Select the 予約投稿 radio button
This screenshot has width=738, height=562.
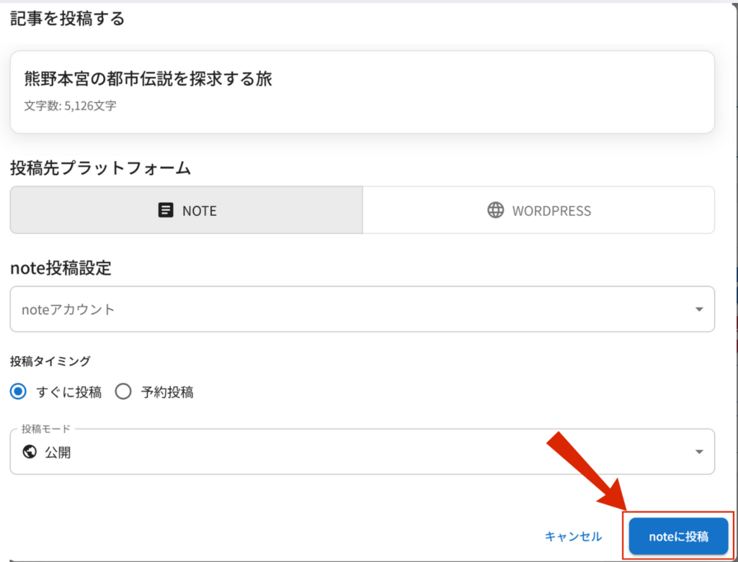123,392
